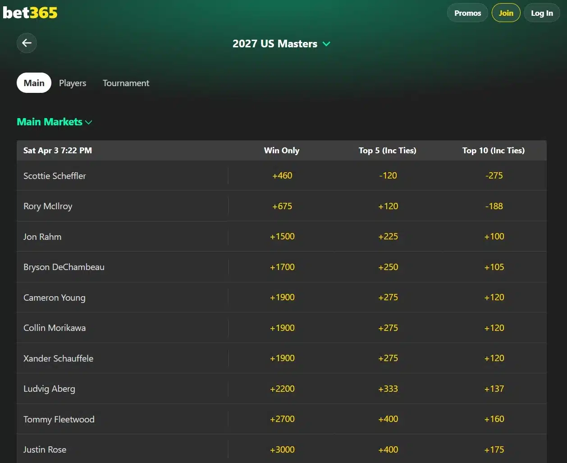This screenshot has width=567, height=463.
Task: Click the Justin Rose player name
Action: [45, 449]
